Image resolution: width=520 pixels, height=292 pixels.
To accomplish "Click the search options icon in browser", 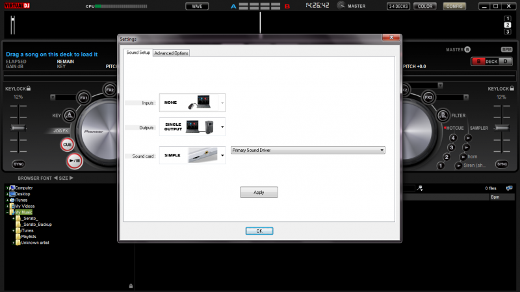I will [420, 188].
